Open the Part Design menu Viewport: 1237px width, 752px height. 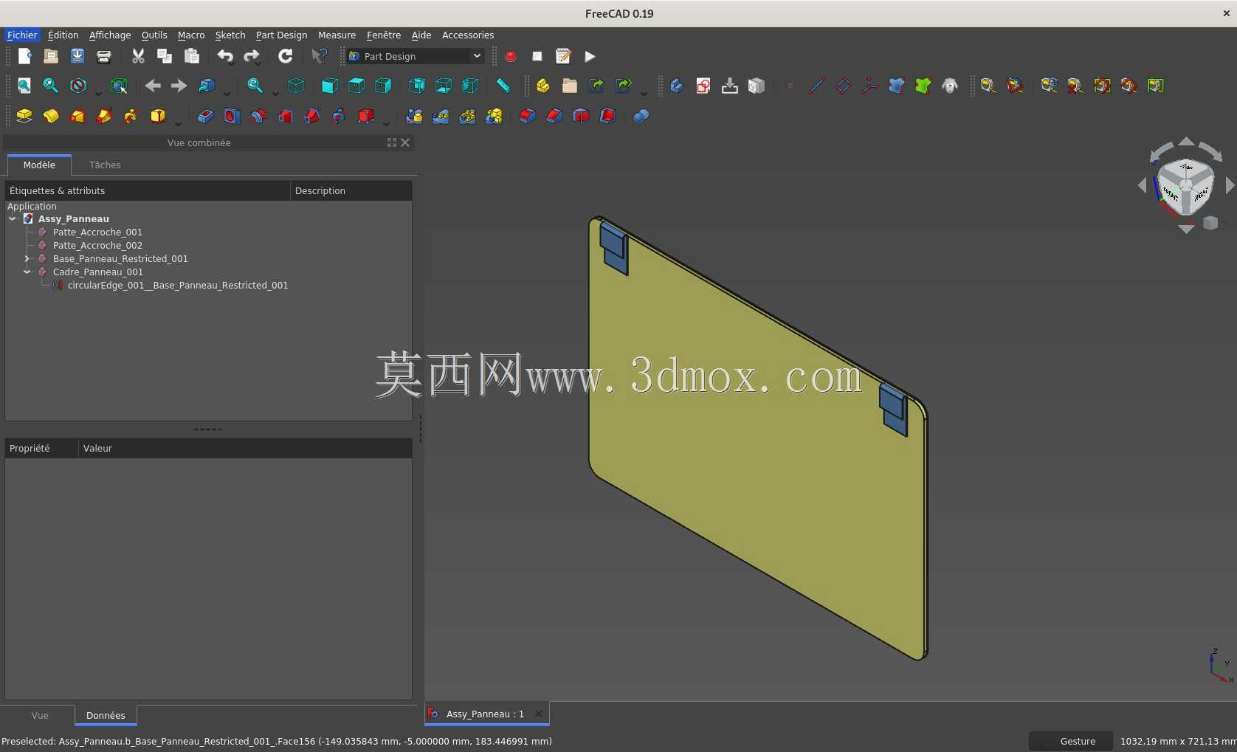click(281, 35)
